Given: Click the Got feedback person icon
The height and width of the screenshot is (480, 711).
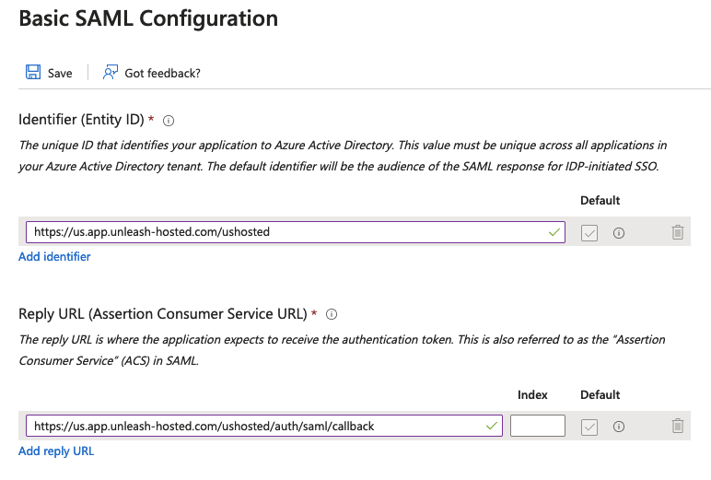Looking at the screenshot, I should [x=111, y=73].
